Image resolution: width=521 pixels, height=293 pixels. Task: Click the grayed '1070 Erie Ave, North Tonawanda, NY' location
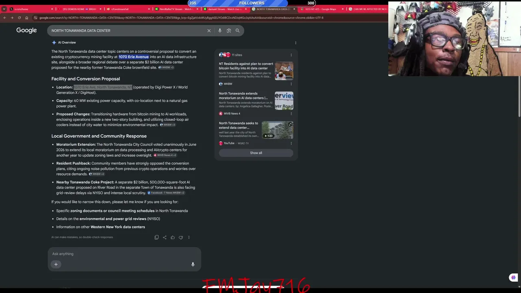click(103, 87)
